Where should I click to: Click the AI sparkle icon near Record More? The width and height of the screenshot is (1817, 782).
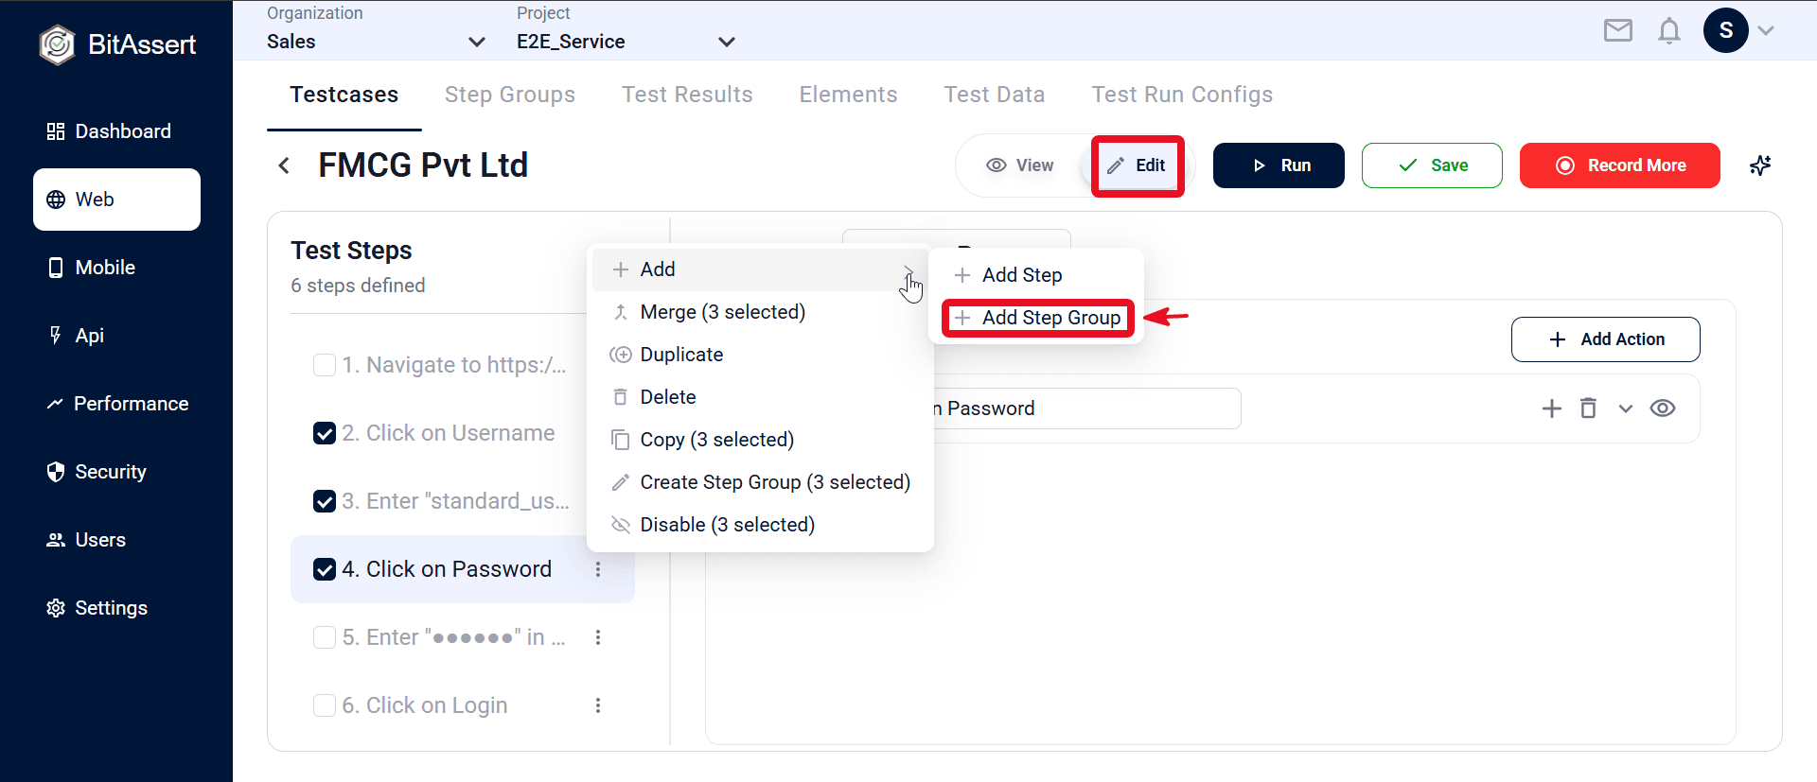(1759, 165)
